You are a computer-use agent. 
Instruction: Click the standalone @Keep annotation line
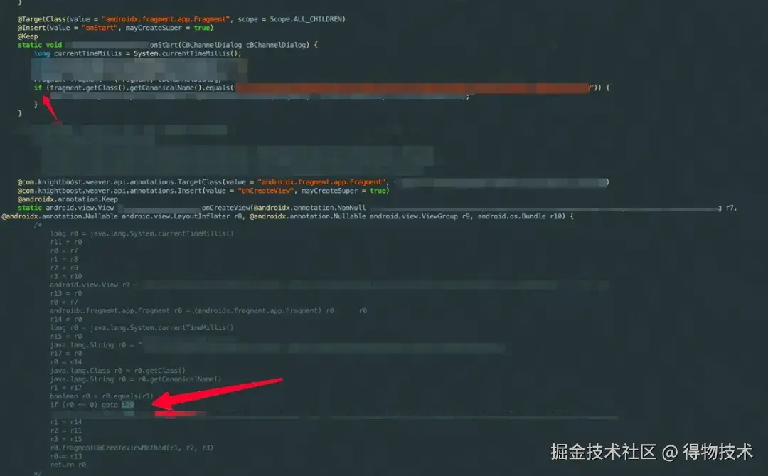tap(28, 36)
